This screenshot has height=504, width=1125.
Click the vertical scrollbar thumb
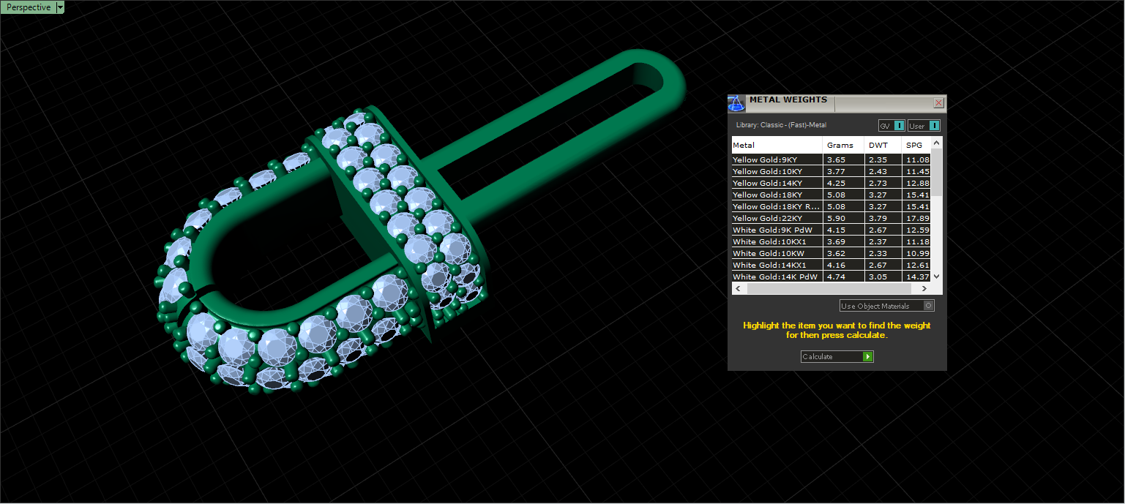point(937,172)
